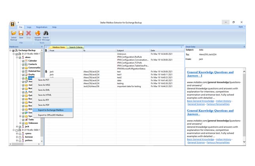Open the first Famous Personalities link
Image resolution: width=255 pixels, height=166 pixels.
(218, 104)
